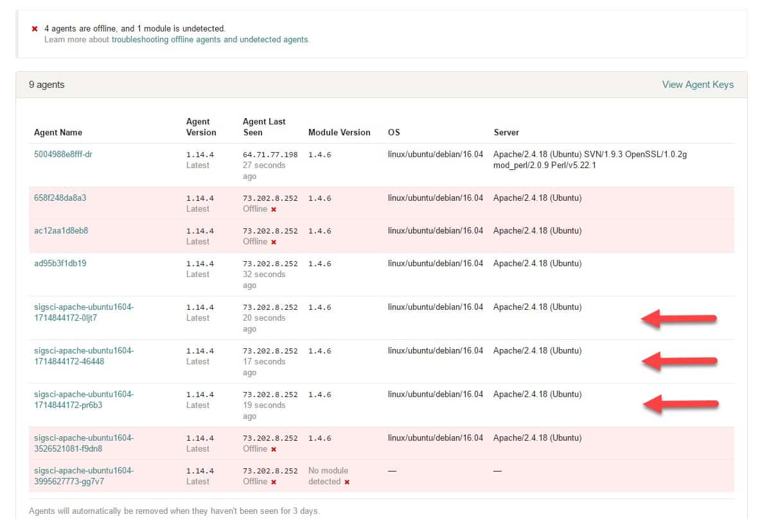Click '27 seconds ago' last seen text

click(264, 171)
